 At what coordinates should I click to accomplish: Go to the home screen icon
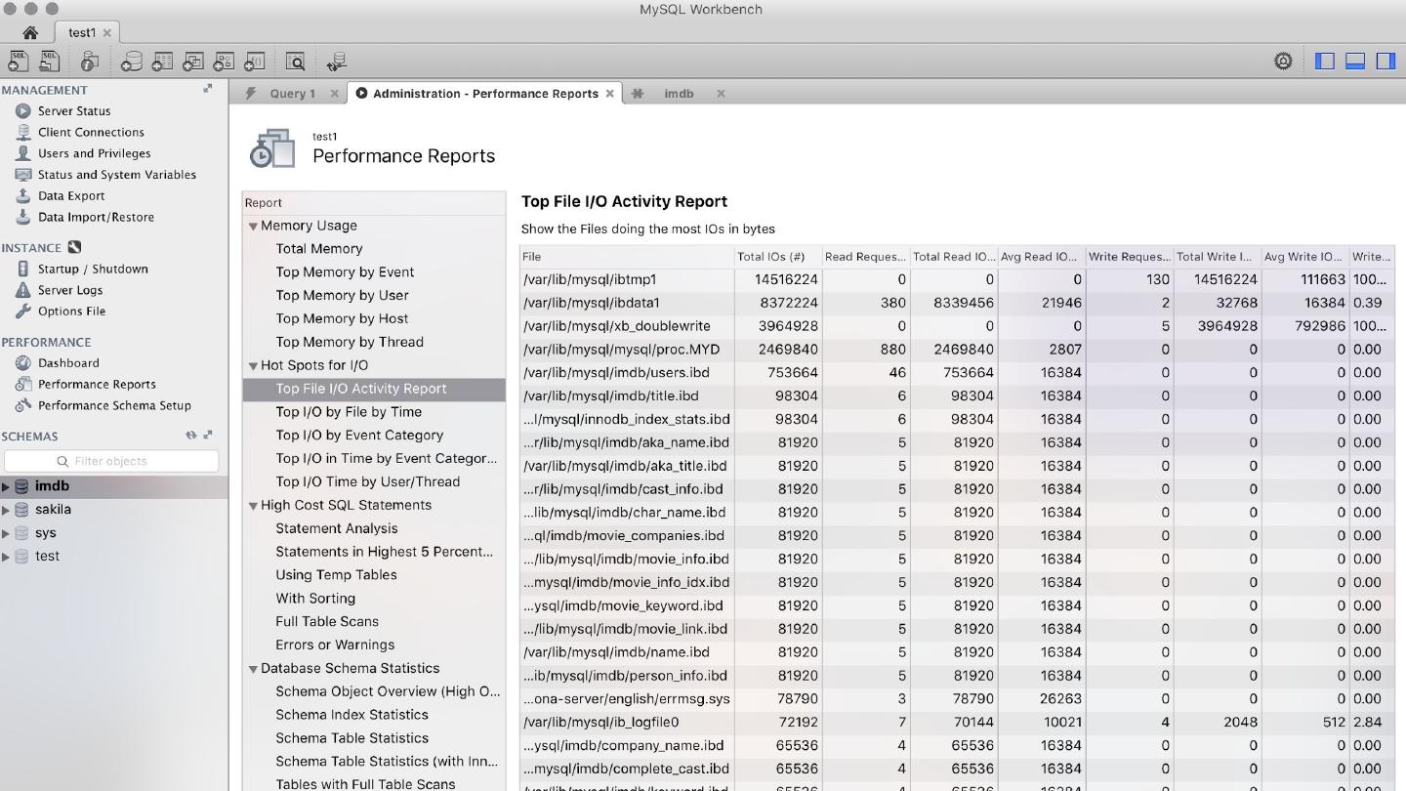[x=30, y=32]
